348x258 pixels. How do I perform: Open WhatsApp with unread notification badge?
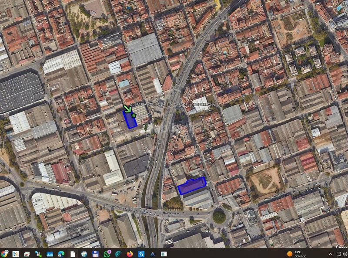click(107, 254)
